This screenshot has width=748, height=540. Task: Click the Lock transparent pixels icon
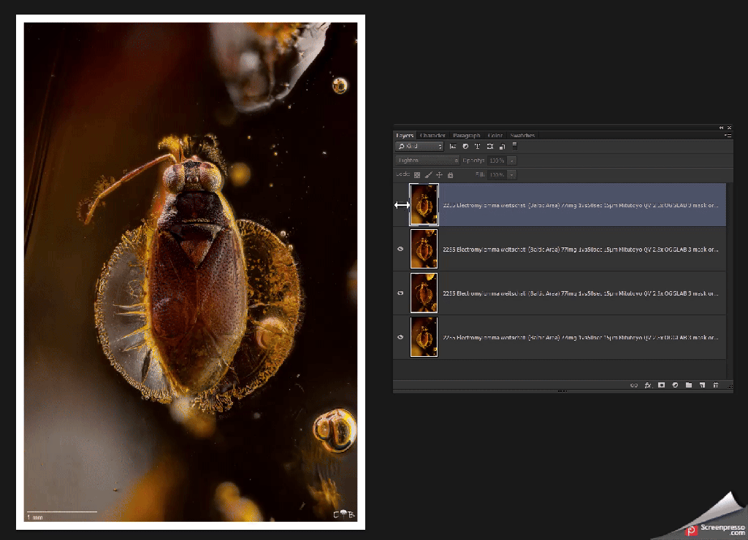(x=417, y=175)
